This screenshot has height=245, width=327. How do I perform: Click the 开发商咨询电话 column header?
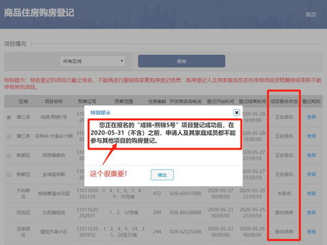point(185,101)
